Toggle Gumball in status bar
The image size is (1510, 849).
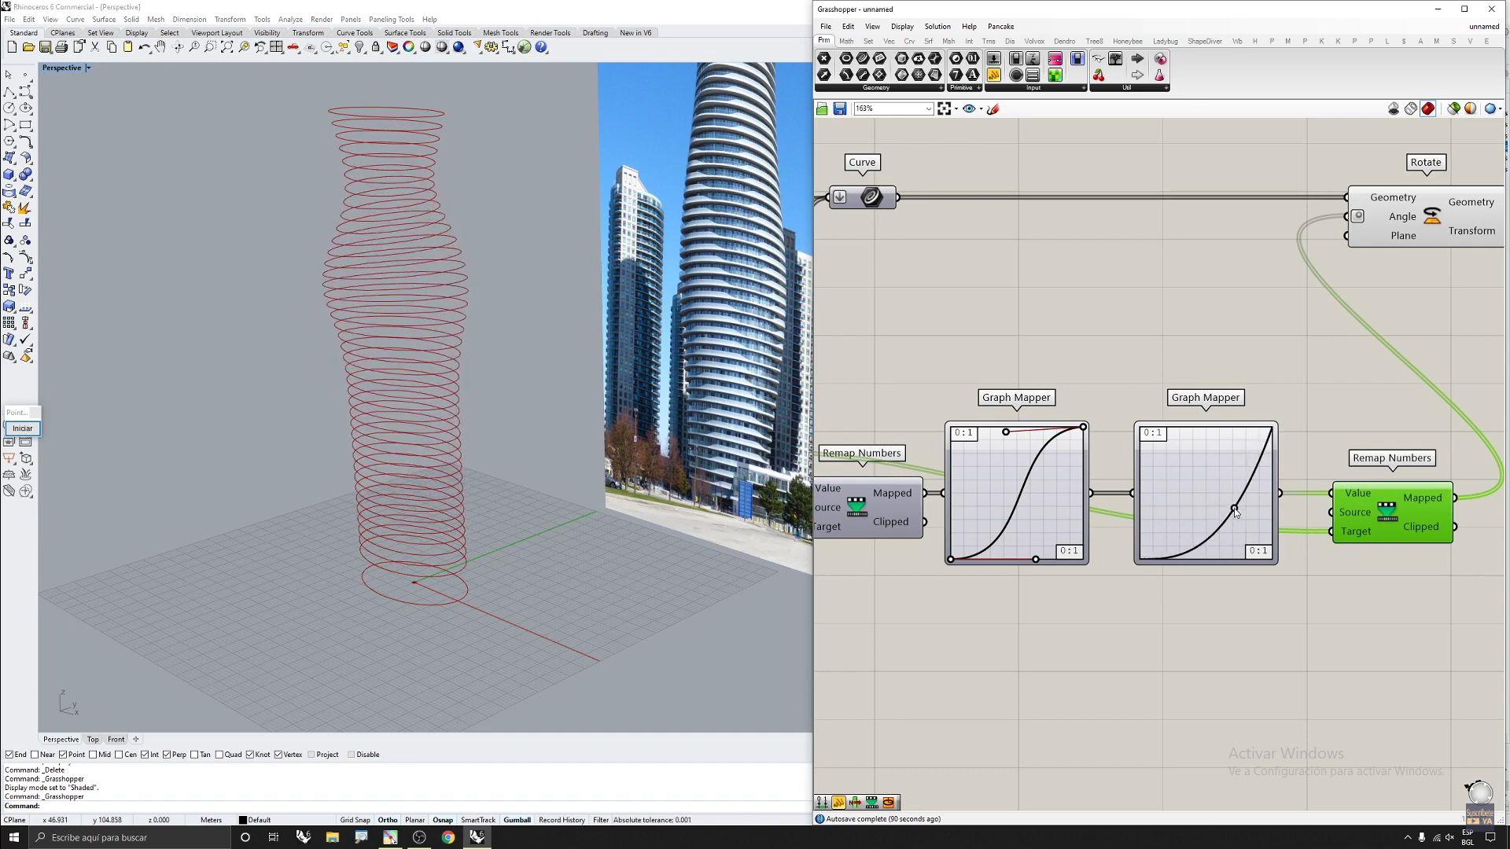click(517, 820)
